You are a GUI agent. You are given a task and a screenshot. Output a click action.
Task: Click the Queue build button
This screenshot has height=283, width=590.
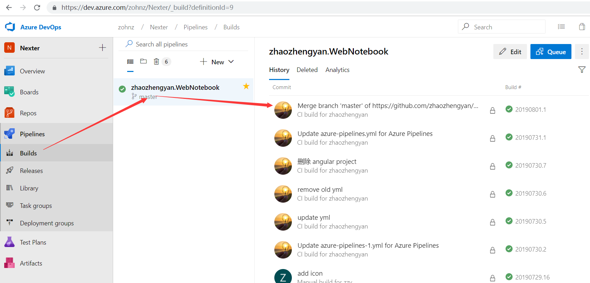pos(551,52)
